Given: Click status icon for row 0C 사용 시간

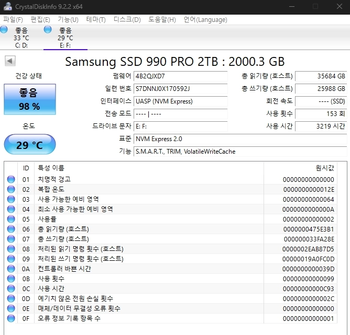Looking at the screenshot, I should point(11,288).
